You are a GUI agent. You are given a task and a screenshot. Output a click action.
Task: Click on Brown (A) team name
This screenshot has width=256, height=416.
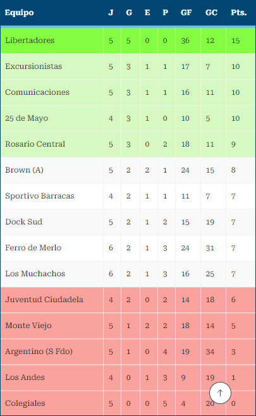pos(25,170)
